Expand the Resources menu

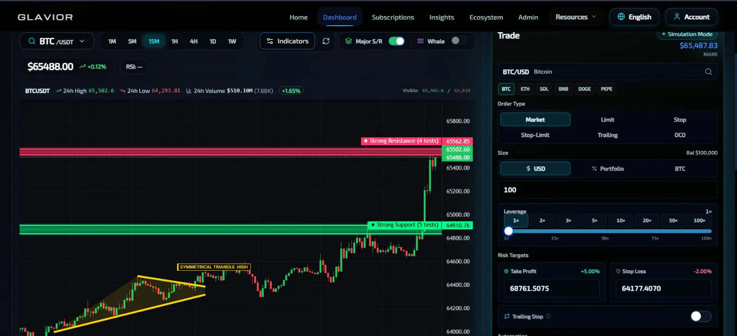point(576,17)
